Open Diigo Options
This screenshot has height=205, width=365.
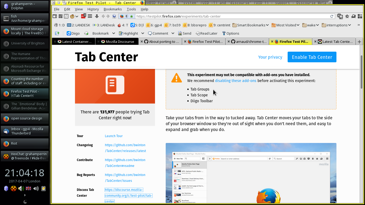tap(231, 33)
